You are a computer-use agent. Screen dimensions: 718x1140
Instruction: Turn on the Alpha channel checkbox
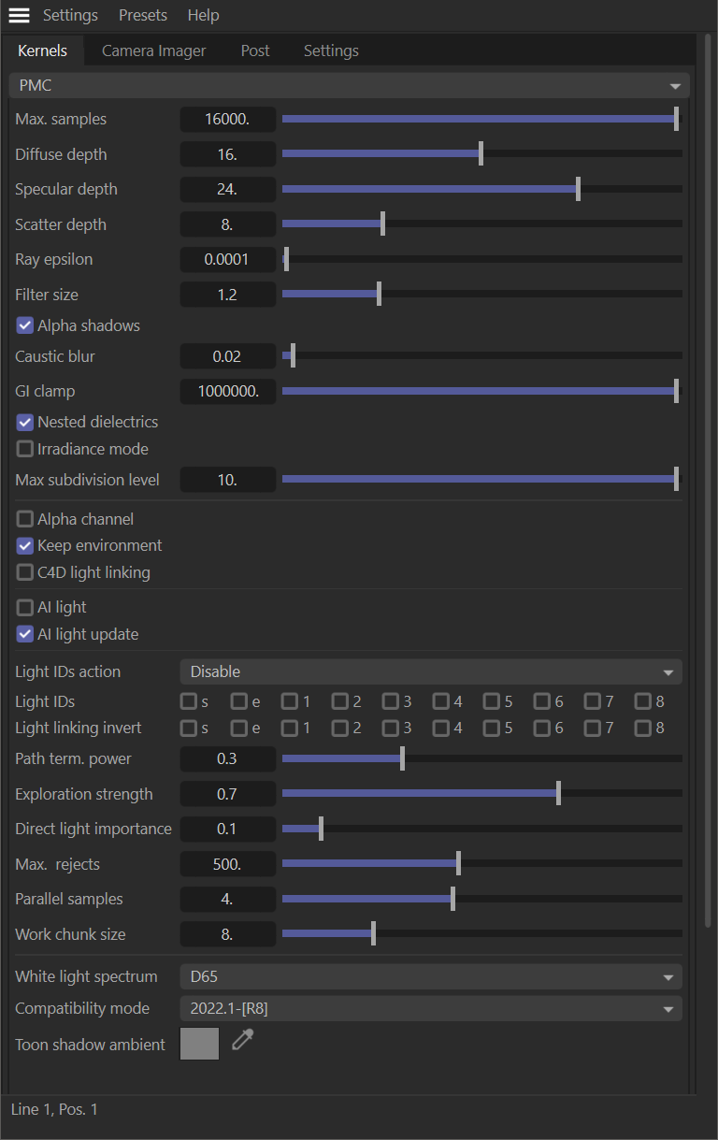pyautogui.click(x=25, y=519)
